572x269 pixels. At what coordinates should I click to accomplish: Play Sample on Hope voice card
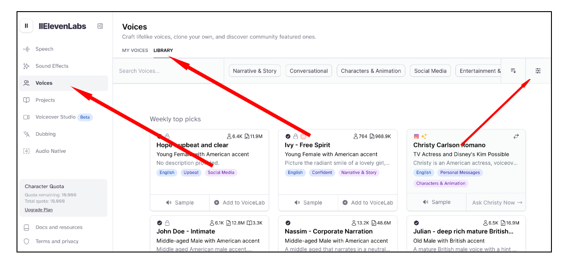coord(180,202)
